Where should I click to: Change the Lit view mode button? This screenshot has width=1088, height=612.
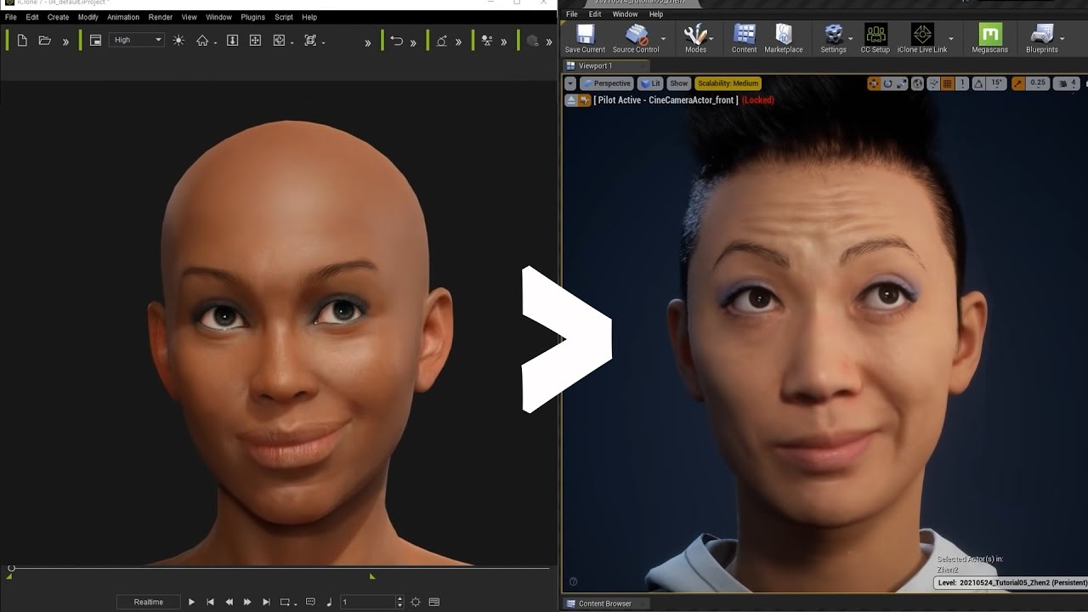click(x=651, y=83)
